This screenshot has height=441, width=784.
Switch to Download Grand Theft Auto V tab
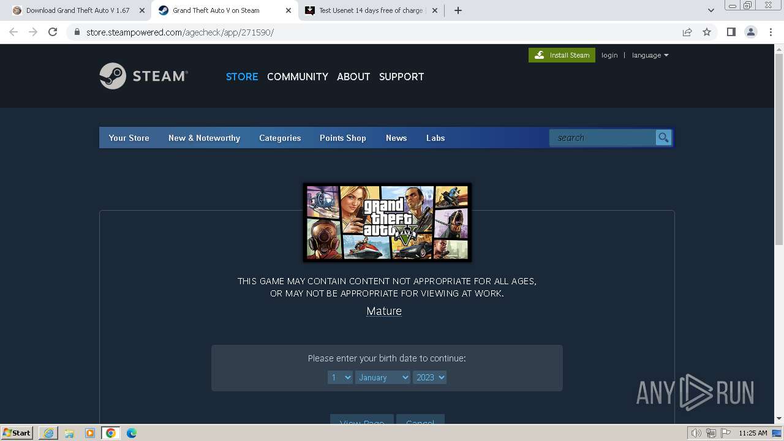point(78,10)
